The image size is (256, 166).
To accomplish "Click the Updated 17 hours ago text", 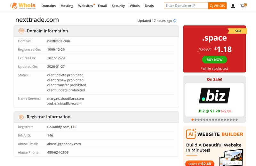I will [155, 21].
